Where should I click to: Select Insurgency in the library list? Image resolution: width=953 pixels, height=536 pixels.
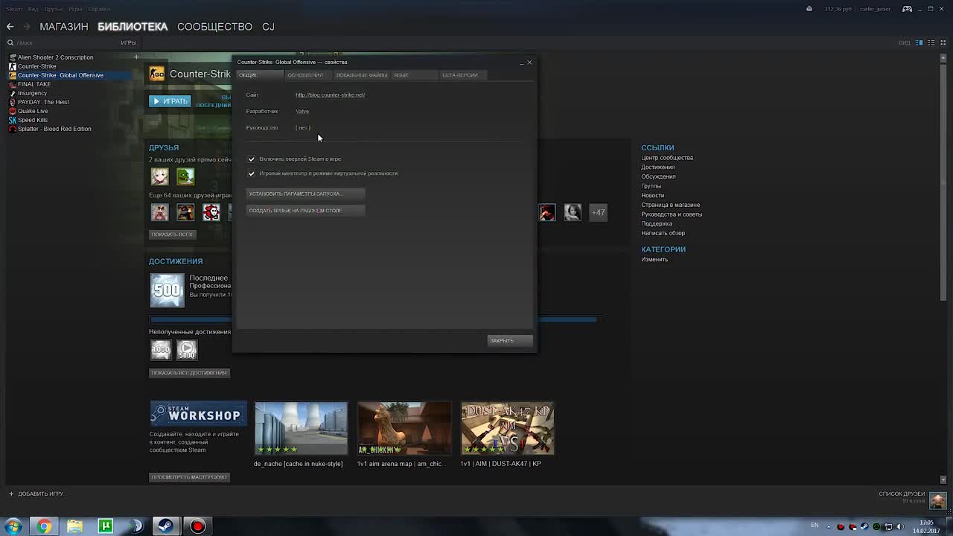(32, 93)
